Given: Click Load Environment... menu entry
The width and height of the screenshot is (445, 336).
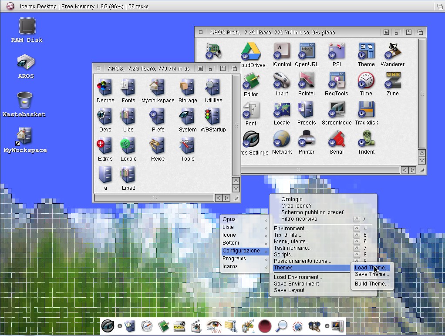Looking at the screenshot, I should [298, 277].
